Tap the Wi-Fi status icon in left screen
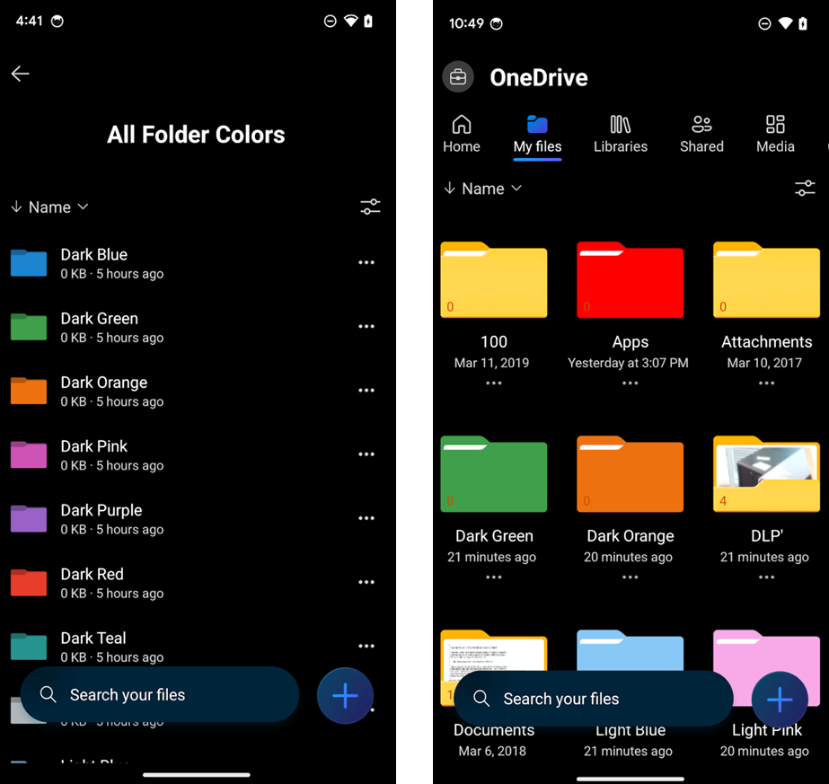 (x=350, y=21)
